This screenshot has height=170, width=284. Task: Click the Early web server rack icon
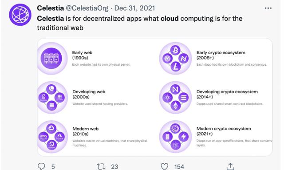pyautogui.click(x=51, y=58)
